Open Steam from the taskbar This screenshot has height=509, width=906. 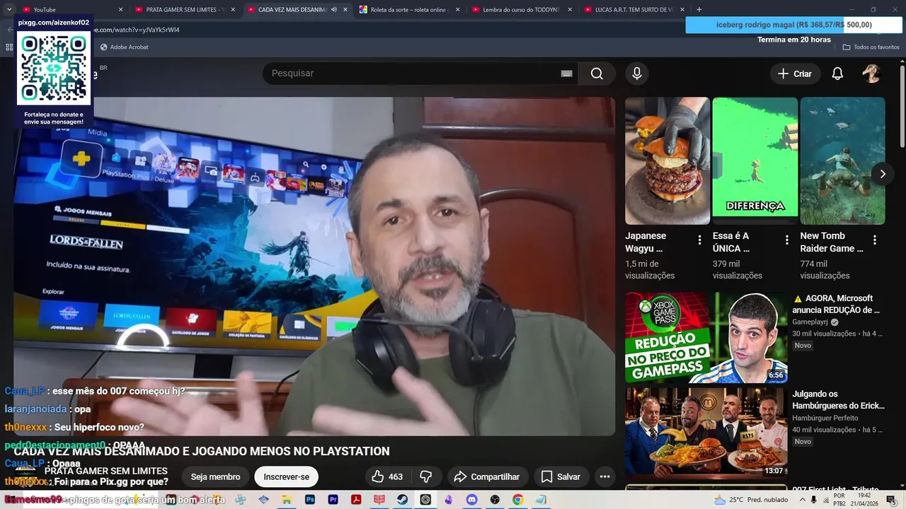click(402, 500)
